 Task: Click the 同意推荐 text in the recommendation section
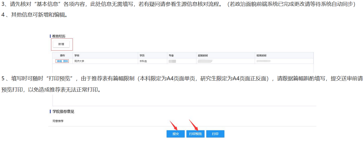coord(58,121)
